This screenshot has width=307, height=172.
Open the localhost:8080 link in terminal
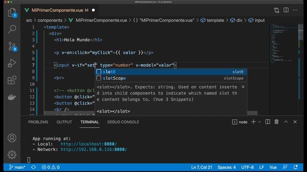[88, 144]
